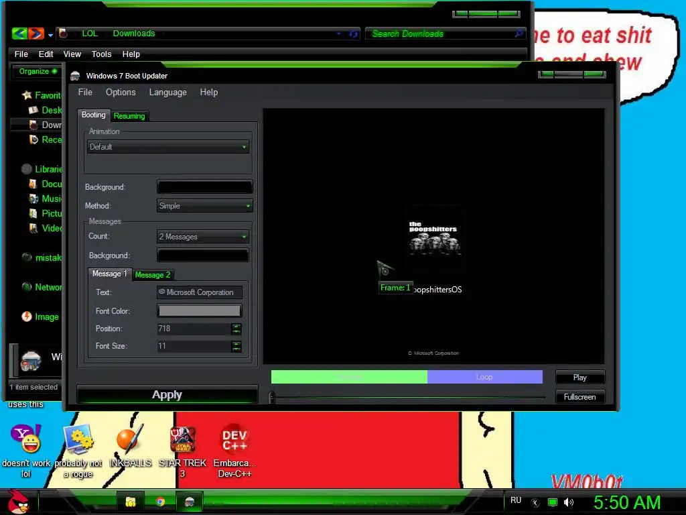This screenshot has height=515, width=686.
Task: Open the Yahoo Messenger desktop icon
Action: point(26,439)
